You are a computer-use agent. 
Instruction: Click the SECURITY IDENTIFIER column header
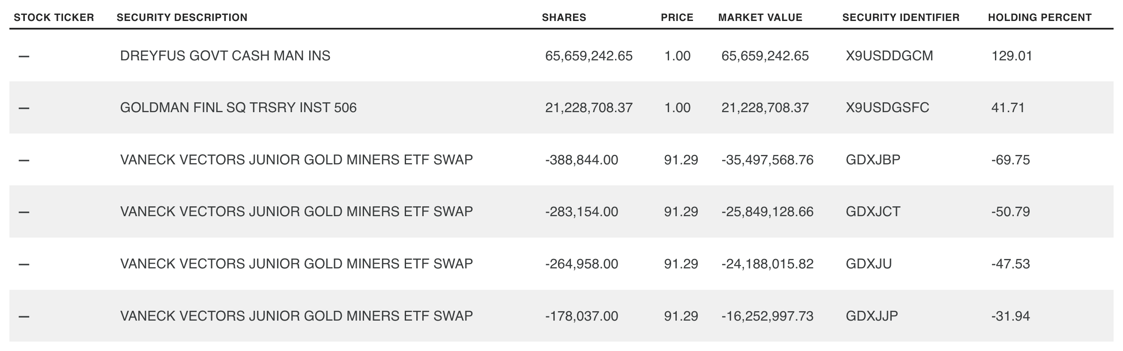click(901, 18)
